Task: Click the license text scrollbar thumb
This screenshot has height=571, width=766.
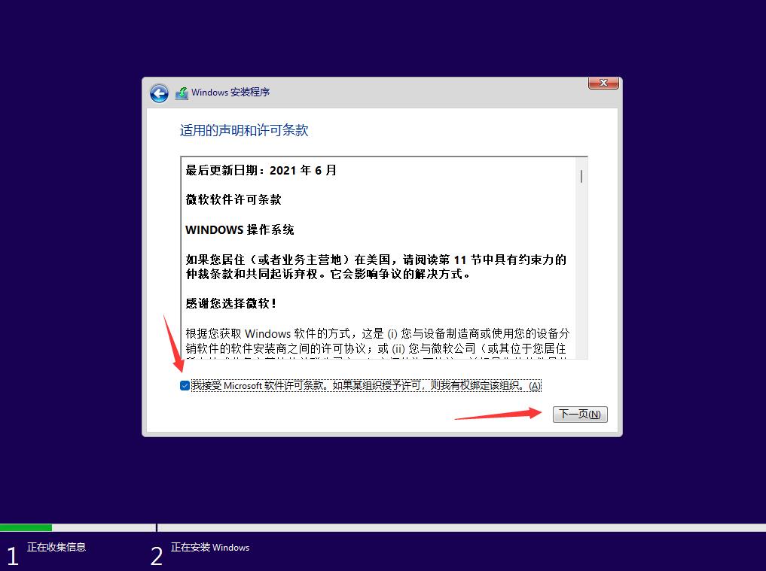Action: click(x=581, y=176)
